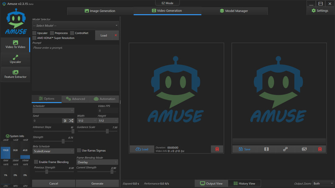The height and width of the screenshot is (188, 335).
Task: Switch to the Video Generation tab
Action: [167, 11]
